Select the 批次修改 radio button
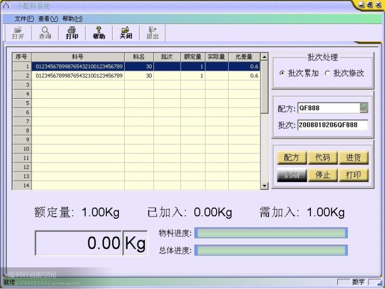Viewport: 385px width, 289px height. (328, 74)
